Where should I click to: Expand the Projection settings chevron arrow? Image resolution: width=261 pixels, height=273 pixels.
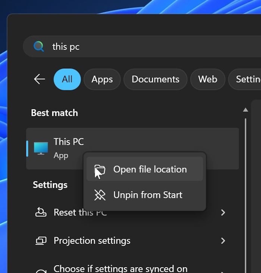coord(223,241)
